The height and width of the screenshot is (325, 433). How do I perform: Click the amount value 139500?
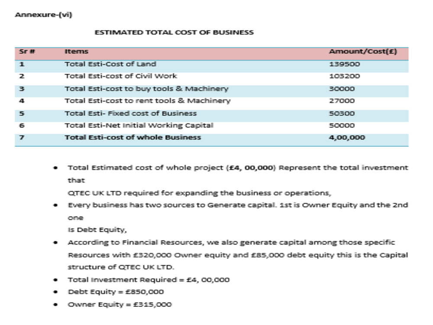pos(344,64)
